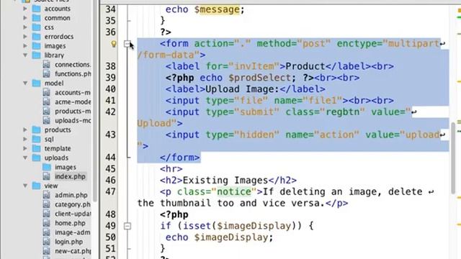Viewport: 461px width, 259px height.
Task: Open index.php in uploads folder
Action: coord(70,176)
